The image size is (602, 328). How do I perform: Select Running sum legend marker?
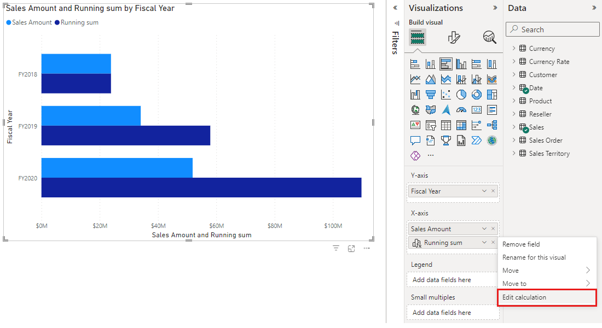pyautogui.click(x=57, y=22)
